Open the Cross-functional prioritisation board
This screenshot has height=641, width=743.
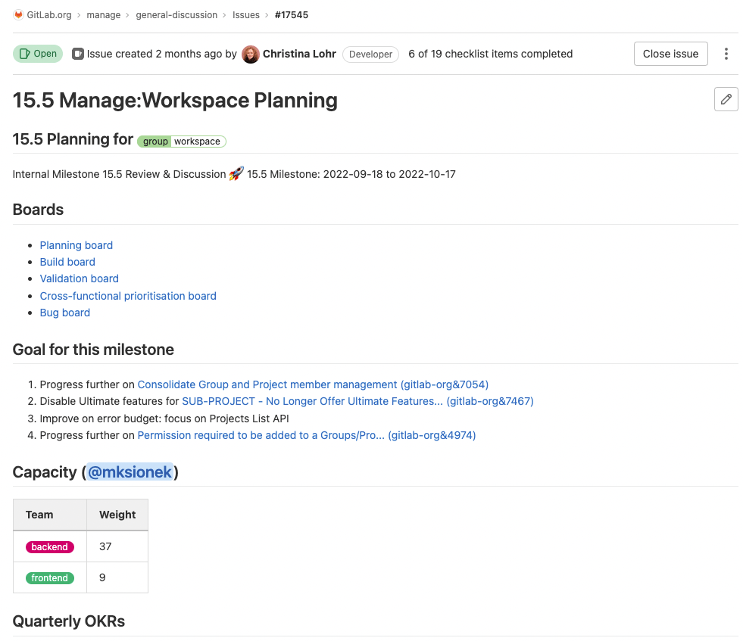(128, 295)
